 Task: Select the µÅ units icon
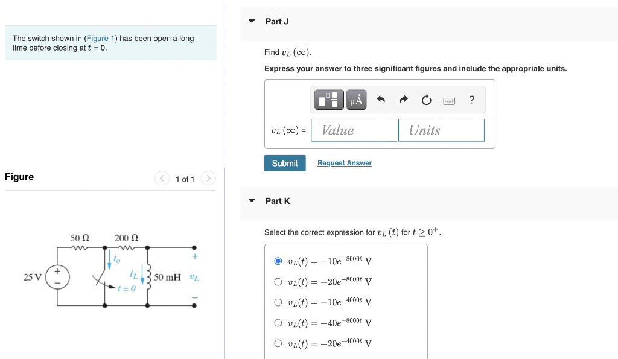pos(355,100)
